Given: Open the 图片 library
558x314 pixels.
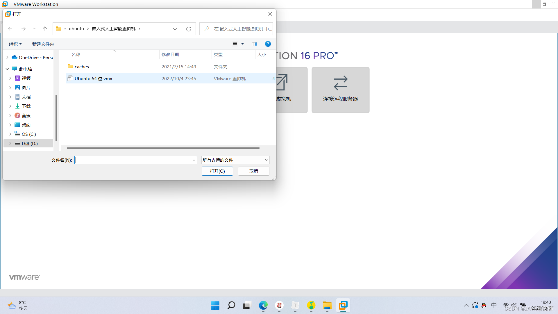Looking at the screenshot, I should pos(23,88).
